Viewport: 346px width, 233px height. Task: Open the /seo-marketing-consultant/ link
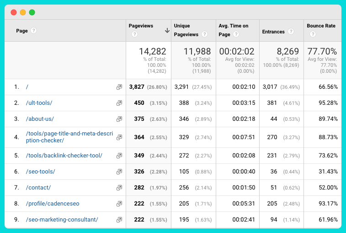(62, 220)
